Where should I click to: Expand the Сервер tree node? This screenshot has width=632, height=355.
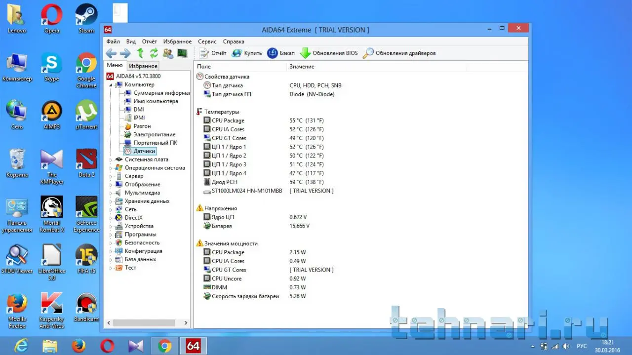click(111, 176)
